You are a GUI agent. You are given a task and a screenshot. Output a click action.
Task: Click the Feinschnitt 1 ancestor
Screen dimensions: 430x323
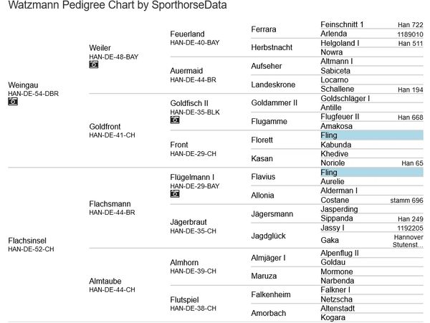click(x=342, y=24)
